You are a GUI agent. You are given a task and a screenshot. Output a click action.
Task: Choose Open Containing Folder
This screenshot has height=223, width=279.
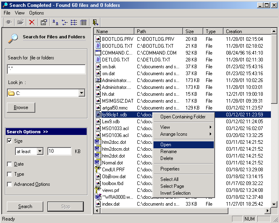point(184,117)
